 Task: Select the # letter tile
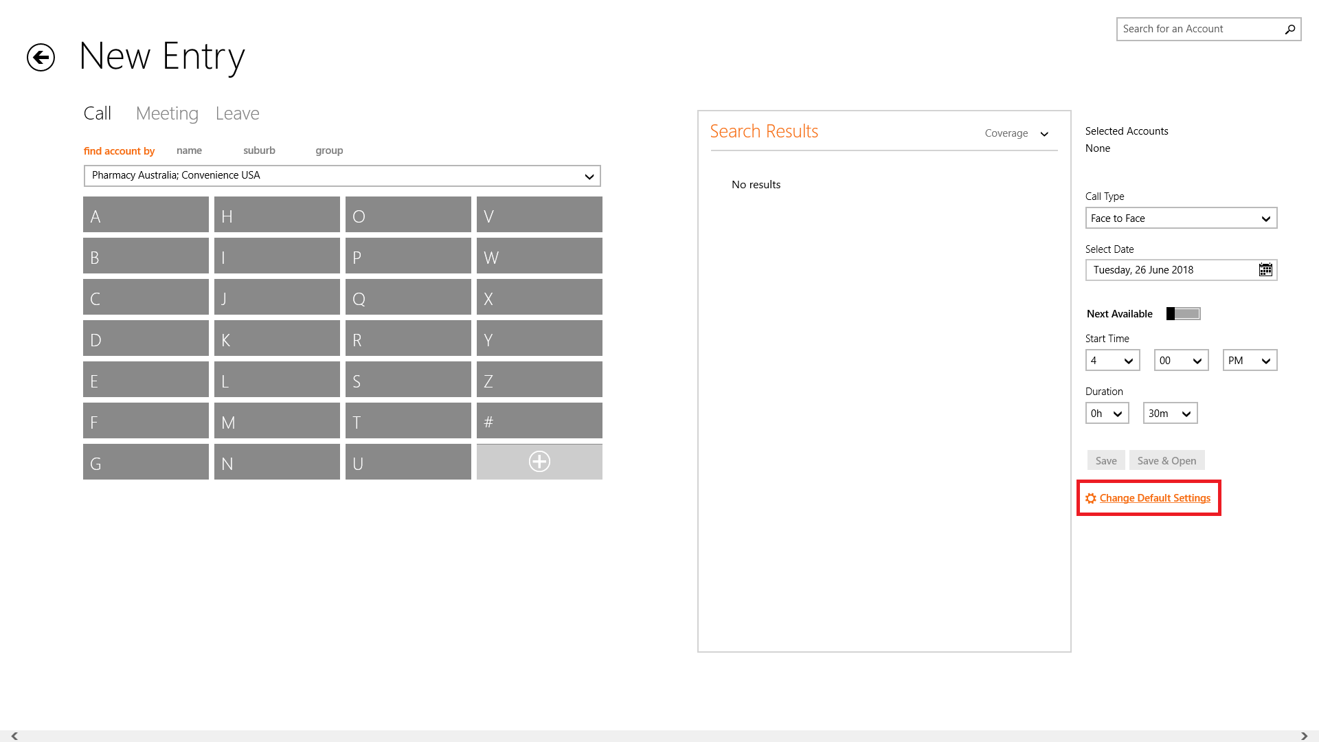pos(539,421)
